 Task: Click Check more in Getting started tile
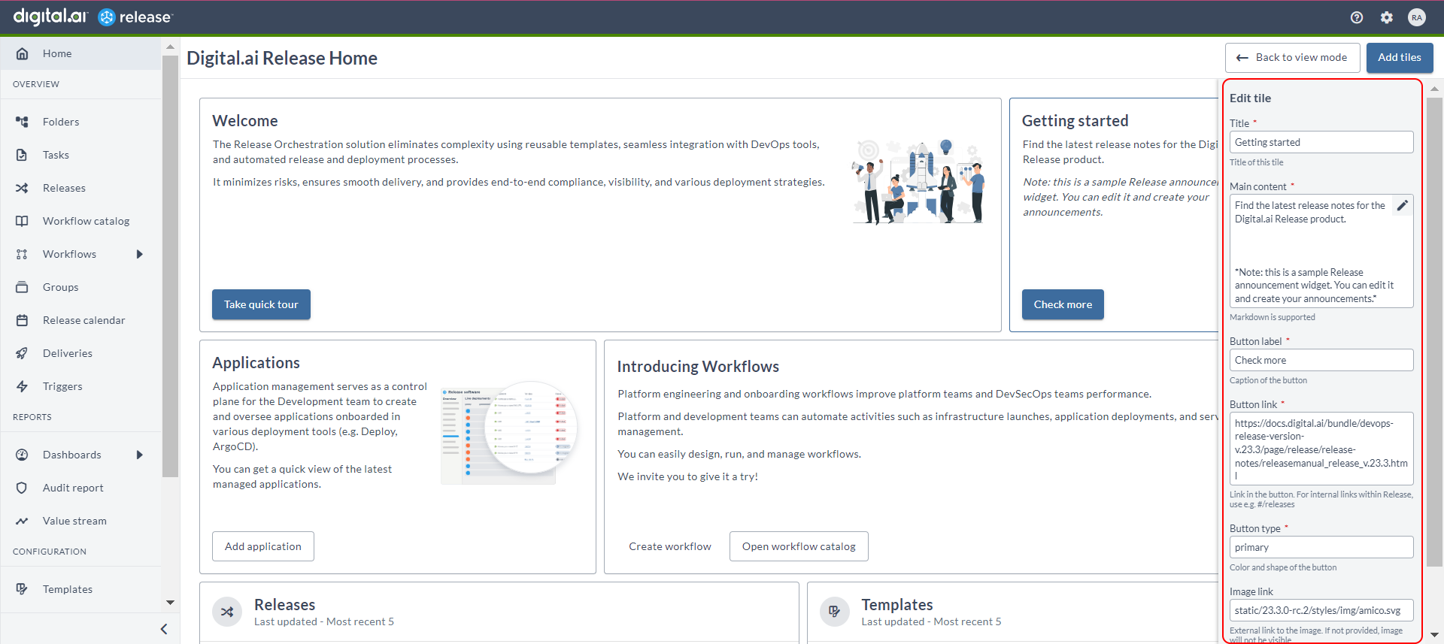(1063, 304)
